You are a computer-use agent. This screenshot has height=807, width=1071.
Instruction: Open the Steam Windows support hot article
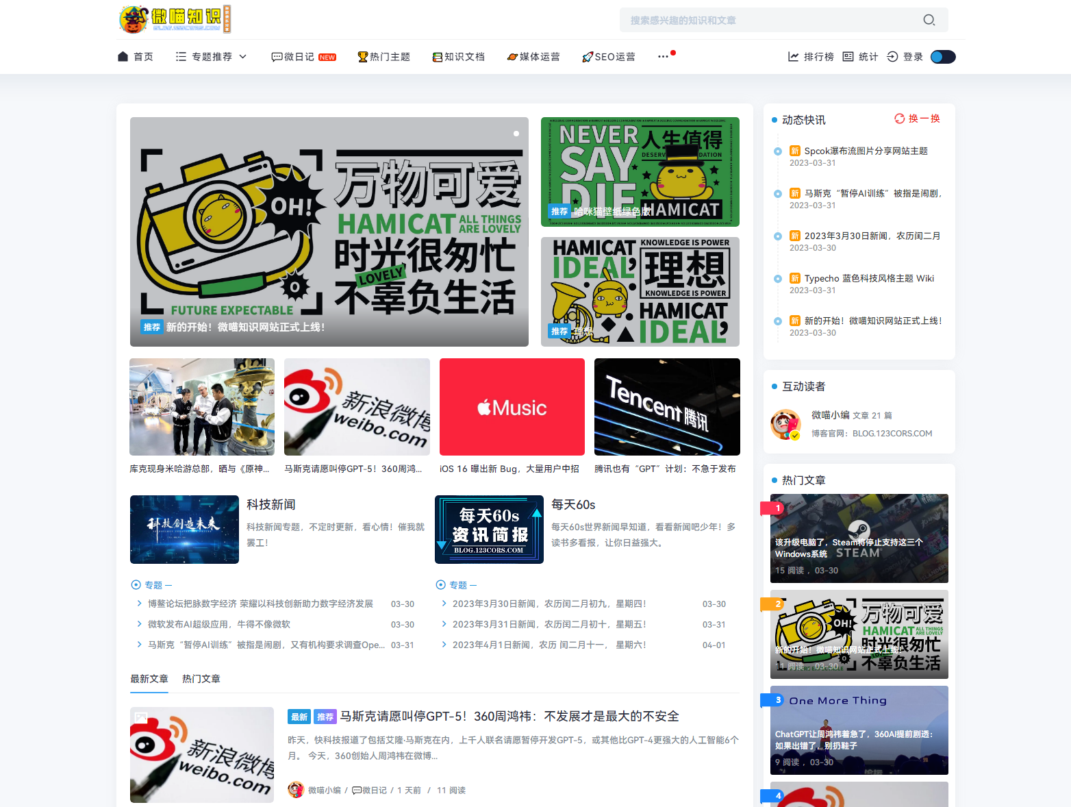(x=859, y=538)
